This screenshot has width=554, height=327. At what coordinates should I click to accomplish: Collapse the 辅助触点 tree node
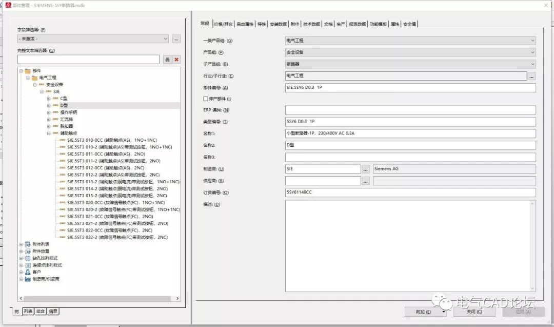pos(49,133)
